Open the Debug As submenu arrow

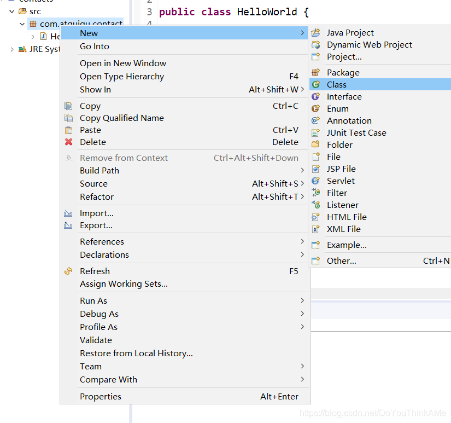pos(302,314)
